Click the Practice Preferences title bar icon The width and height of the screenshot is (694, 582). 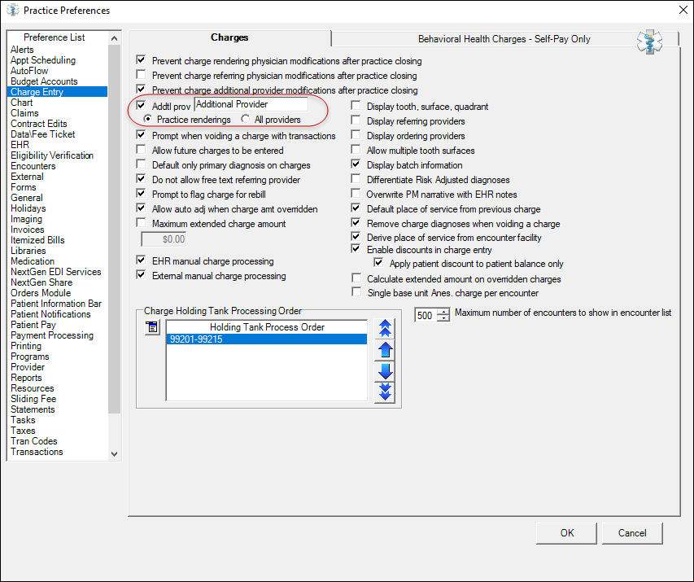tap(12, 10)
